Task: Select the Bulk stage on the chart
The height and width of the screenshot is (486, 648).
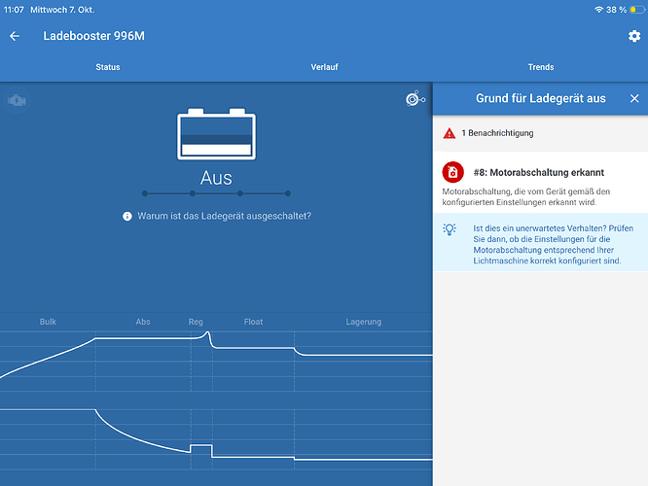Action: tap(48, 322)
